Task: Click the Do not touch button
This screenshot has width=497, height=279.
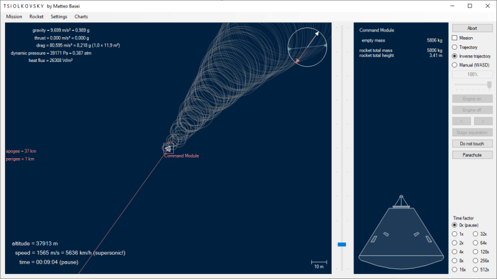Action: [472, 144]
